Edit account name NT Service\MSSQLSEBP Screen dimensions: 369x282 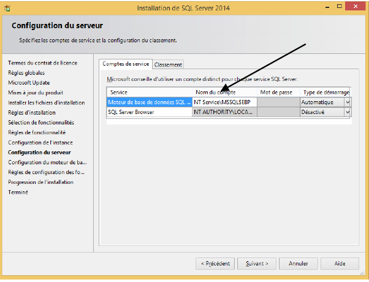tap(224, 102)
